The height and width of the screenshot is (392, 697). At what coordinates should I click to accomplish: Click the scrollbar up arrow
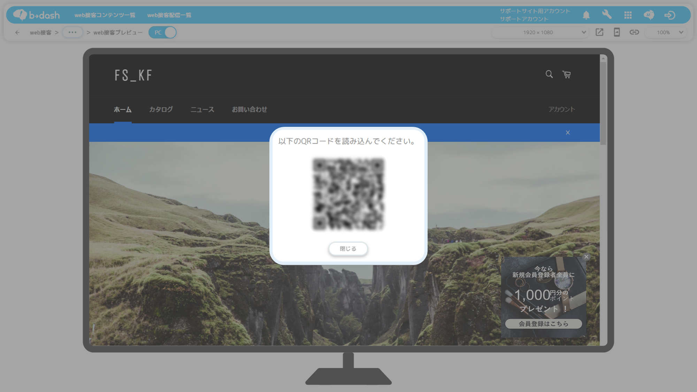[603, 58]
